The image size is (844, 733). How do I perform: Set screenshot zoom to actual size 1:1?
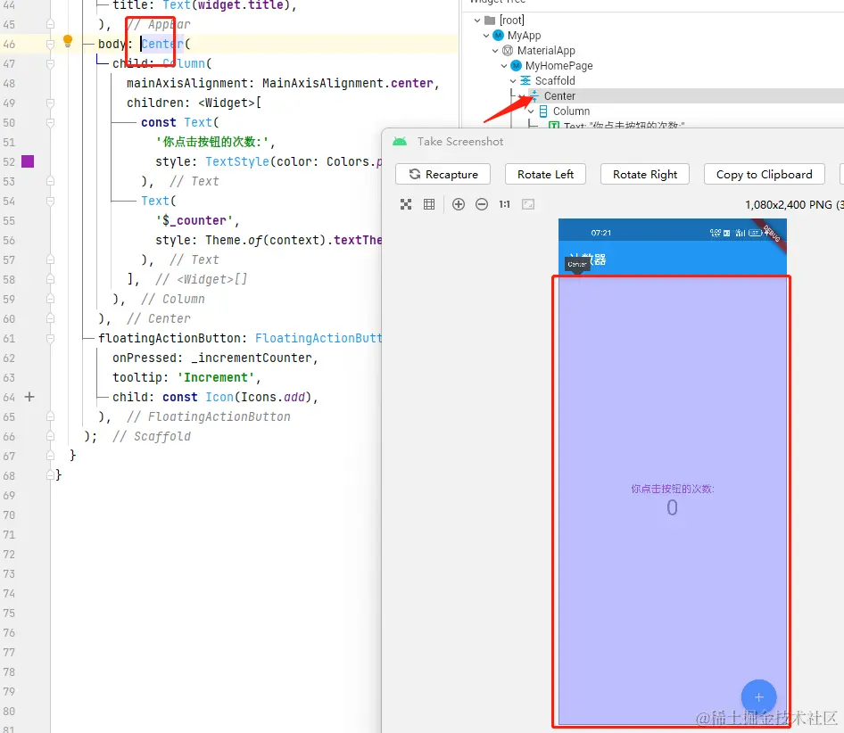[x=504, y=204]
